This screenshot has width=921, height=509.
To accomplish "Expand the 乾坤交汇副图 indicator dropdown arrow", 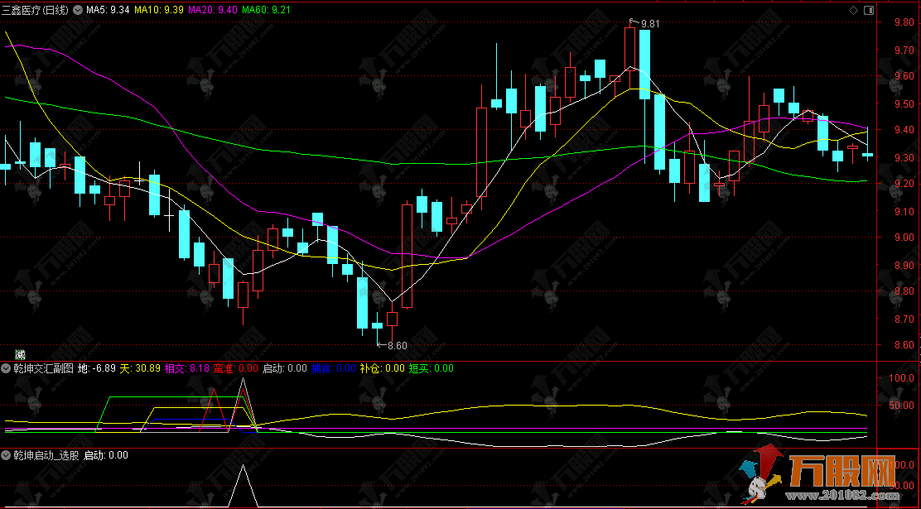I will click(7, 368).
